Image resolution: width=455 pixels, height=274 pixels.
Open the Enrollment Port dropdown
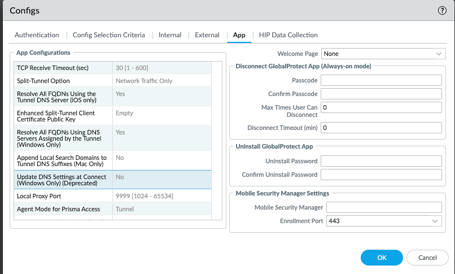pos(384,221)
